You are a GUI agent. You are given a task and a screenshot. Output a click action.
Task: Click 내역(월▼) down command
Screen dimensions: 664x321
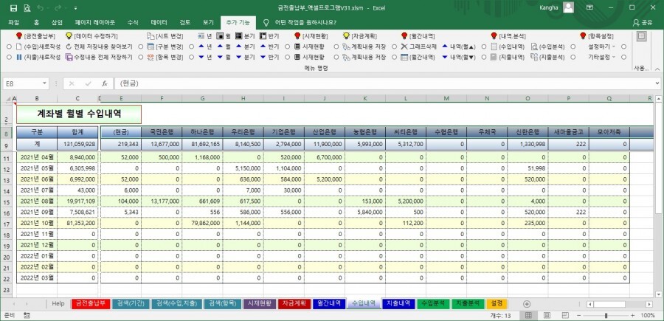459,57
